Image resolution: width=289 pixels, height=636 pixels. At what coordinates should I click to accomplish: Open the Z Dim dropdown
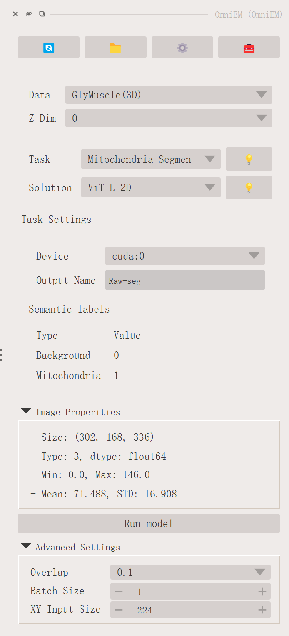169,118
